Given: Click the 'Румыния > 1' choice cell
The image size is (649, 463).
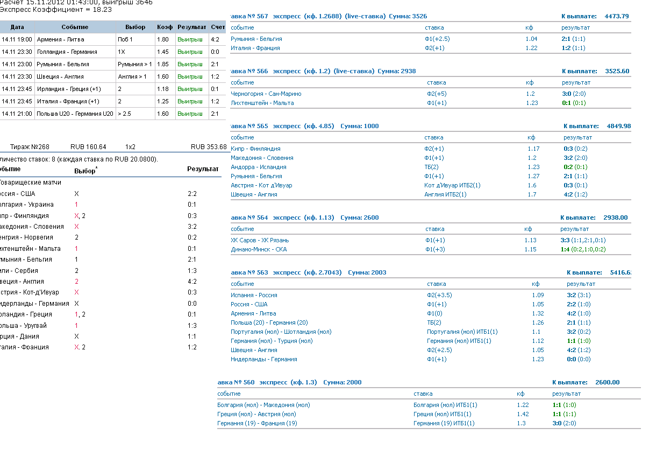Looking at the screenshot, I should (135, 64).
